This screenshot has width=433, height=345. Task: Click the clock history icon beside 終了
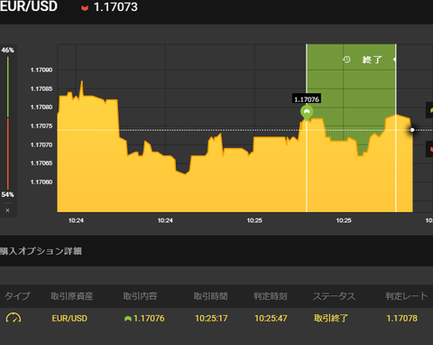346,60
